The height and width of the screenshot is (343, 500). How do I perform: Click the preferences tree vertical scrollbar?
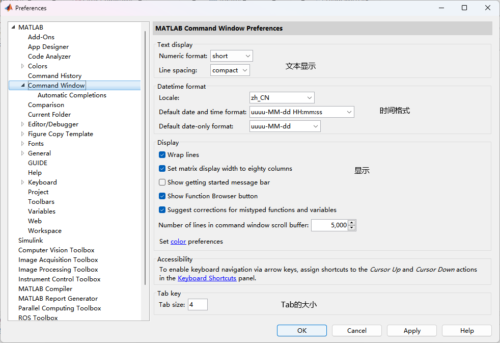pos(145,158)
